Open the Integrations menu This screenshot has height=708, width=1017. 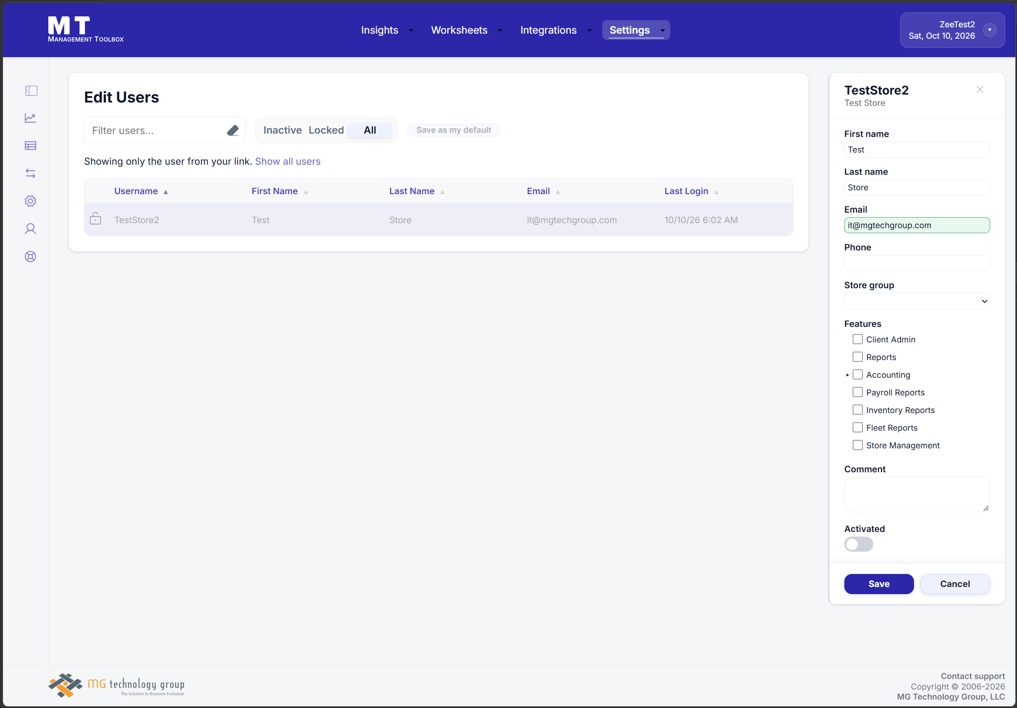(556, 30)
